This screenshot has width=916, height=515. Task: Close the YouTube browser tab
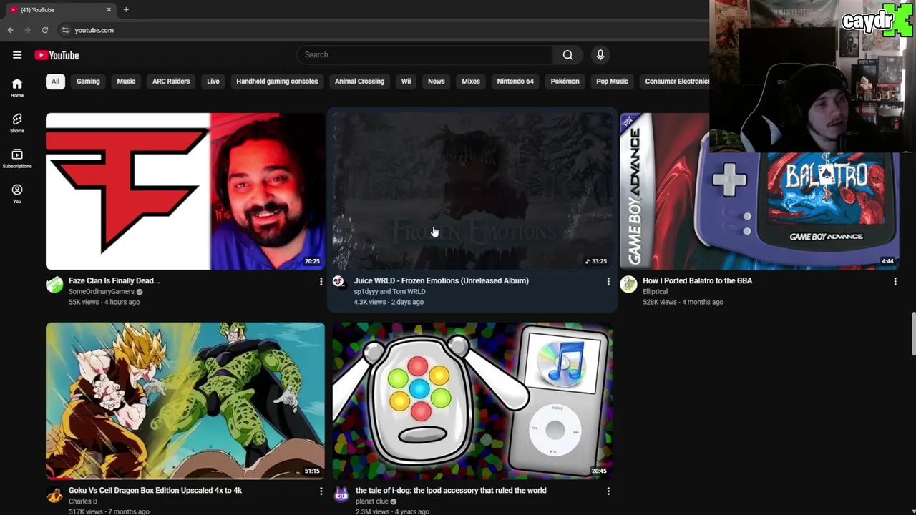click(109, 9)
